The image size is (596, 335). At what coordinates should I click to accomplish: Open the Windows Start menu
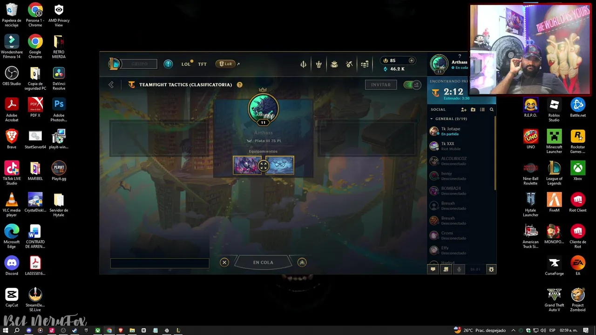pos(6,330)
